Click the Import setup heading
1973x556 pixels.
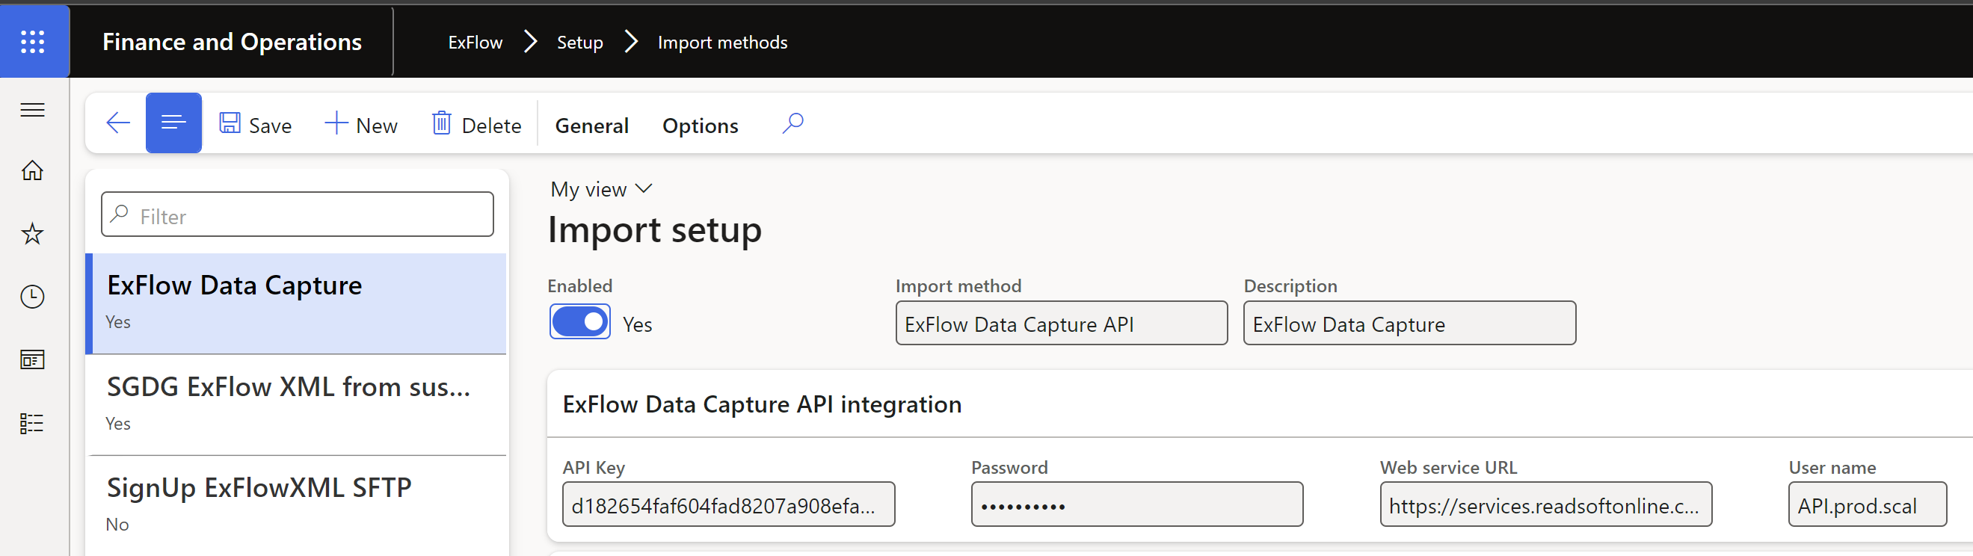coord(655,229)
